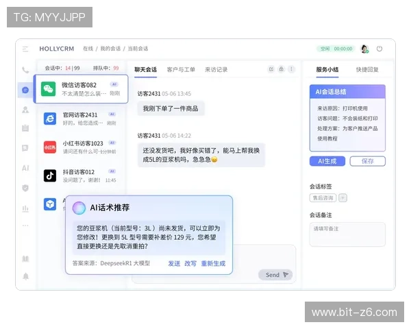Click the 保存 button
This screenshot has width=411, height=329.
coord(367,161)
